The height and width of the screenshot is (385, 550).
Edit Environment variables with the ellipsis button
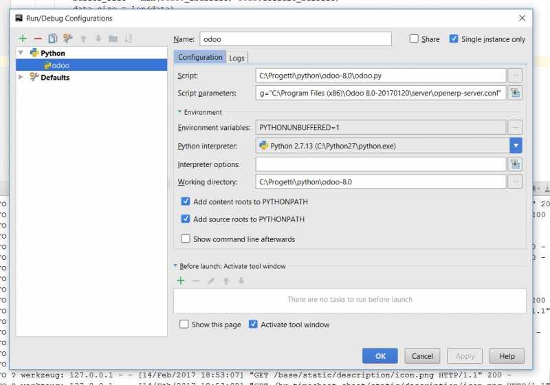[515, 128]
